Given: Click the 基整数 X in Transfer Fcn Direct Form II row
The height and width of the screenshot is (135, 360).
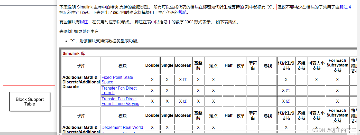Looking at the screenshot, I should [x=198, y=90].
